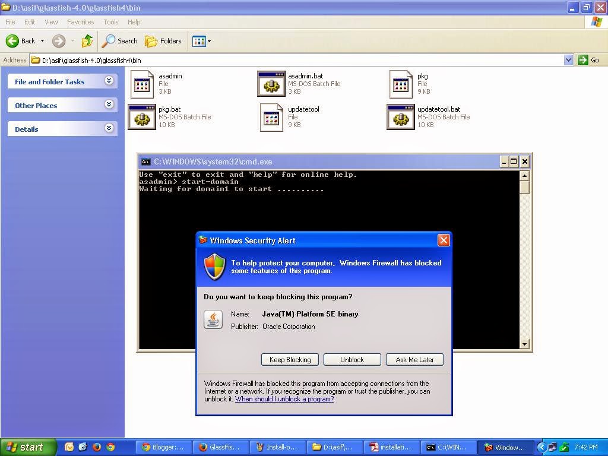
Task: Click cmd window scrollbar up arrow
Action: click(x=524, y=176)
